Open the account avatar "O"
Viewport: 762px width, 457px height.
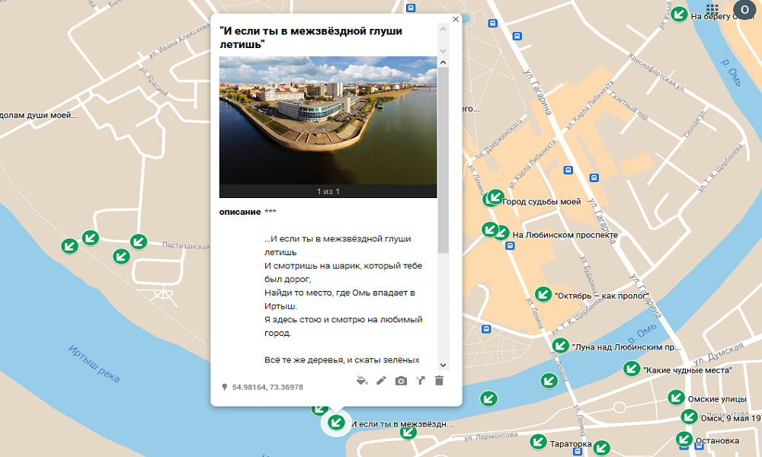pyautogui.click(x=744, y=9)
